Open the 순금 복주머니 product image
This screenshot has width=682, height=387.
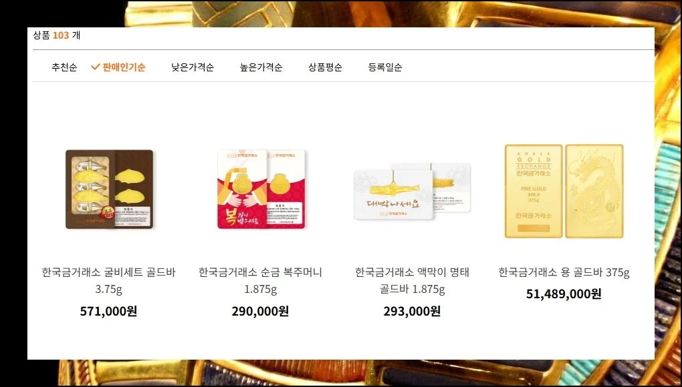coord(261,189)
